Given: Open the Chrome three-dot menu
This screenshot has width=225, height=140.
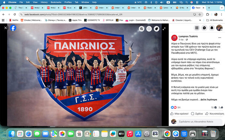Looking at the screenshot, I should 221,14.
